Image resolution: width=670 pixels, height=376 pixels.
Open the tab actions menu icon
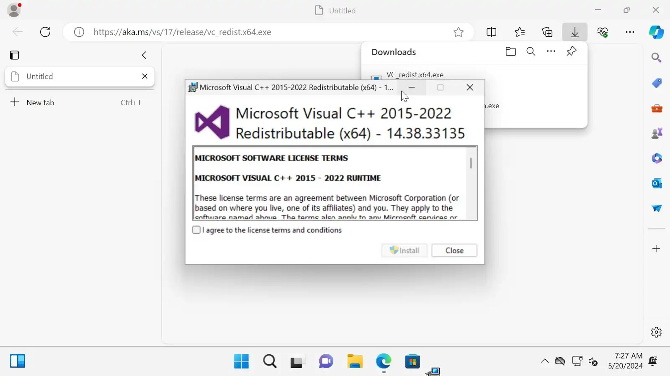(x=15, y=55)
